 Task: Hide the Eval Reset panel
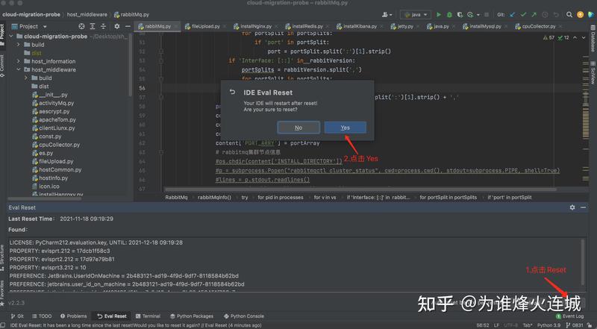click(x=584, y=207)
